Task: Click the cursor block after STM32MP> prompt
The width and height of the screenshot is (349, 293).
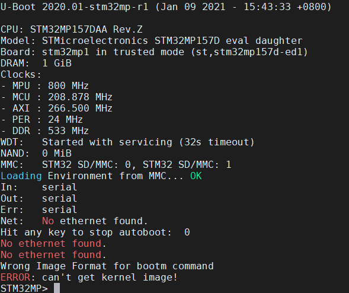Action: (57, 288)
